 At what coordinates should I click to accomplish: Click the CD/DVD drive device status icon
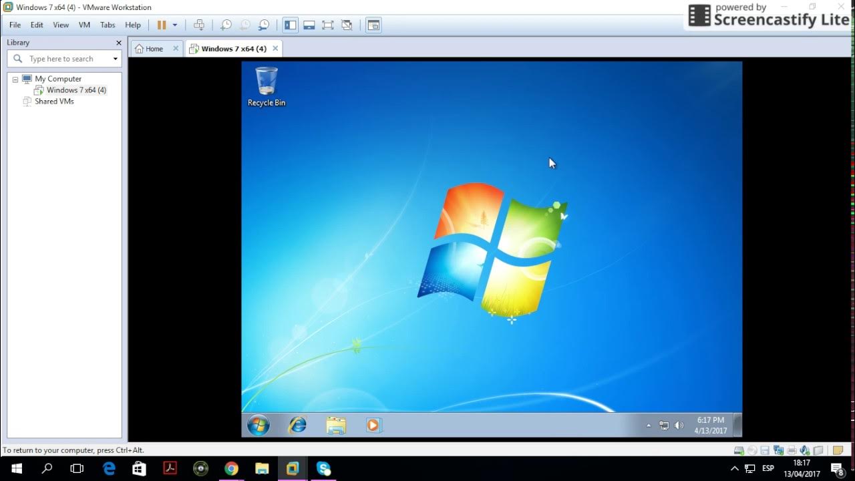752,450
